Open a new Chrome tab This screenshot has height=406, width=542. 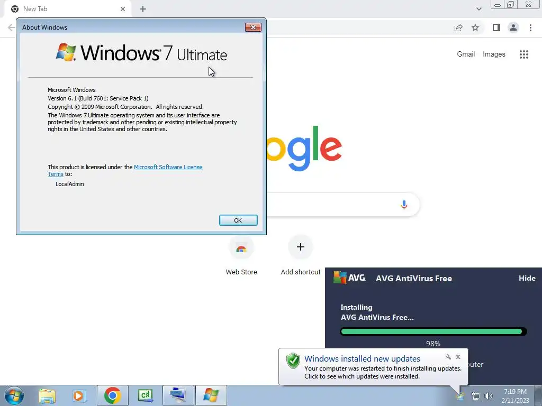(143, 9)
